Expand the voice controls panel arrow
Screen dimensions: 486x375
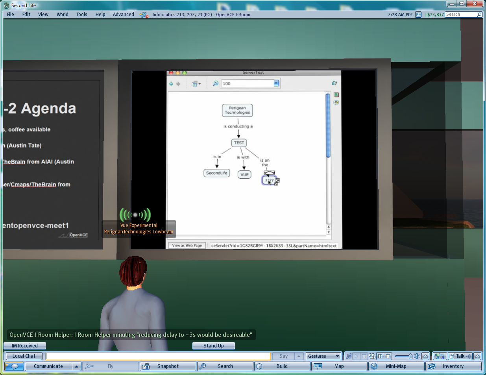tap(477, 356)
